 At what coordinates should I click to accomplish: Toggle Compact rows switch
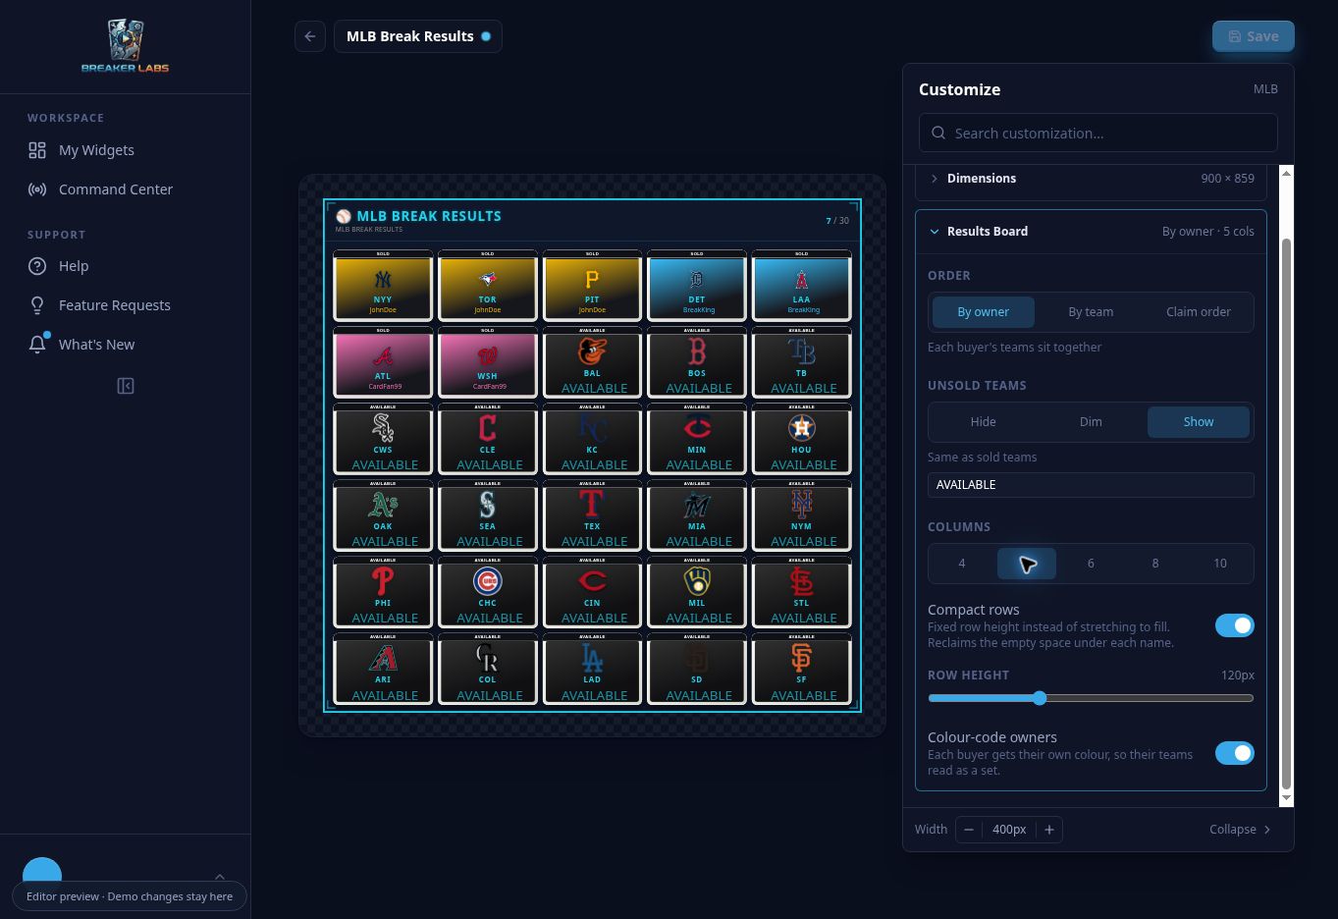[x=1234, y=625]
